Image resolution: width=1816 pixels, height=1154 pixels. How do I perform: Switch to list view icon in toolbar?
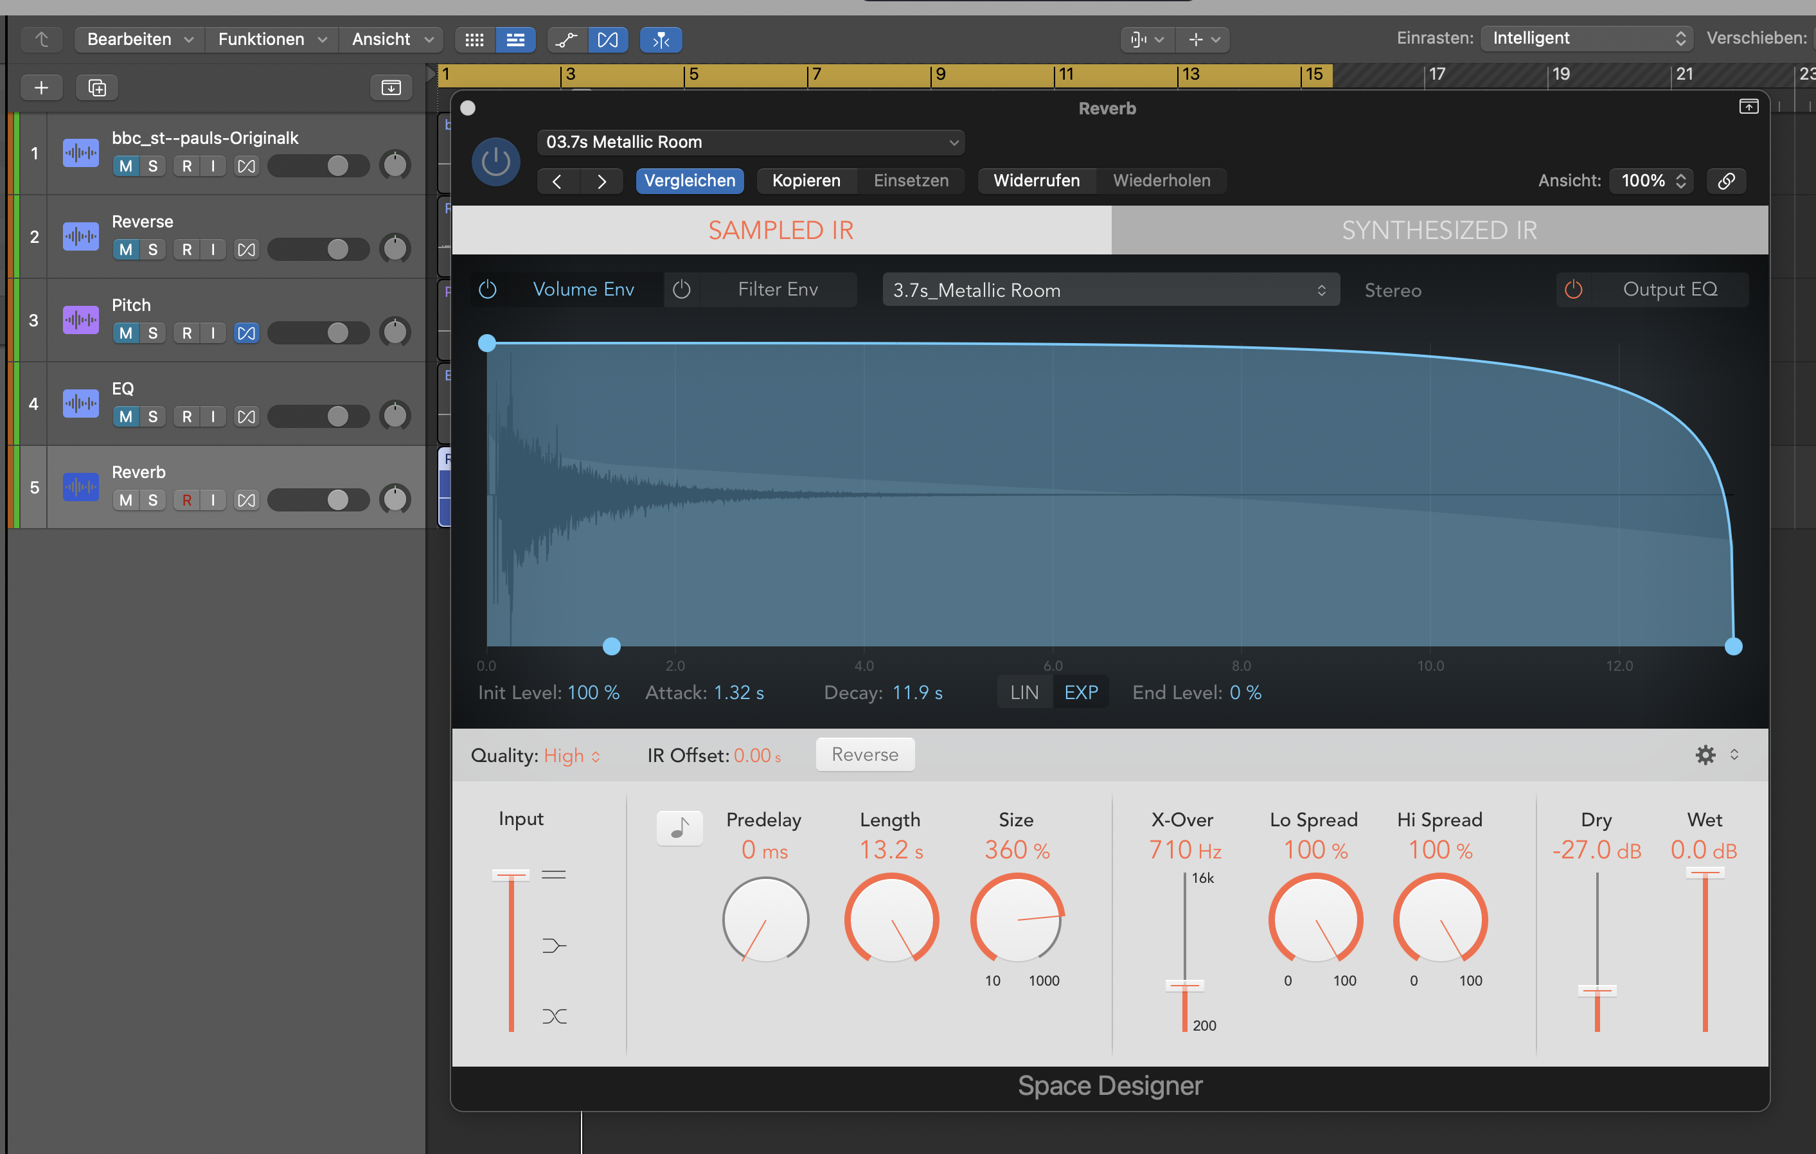tap(516, 40)
